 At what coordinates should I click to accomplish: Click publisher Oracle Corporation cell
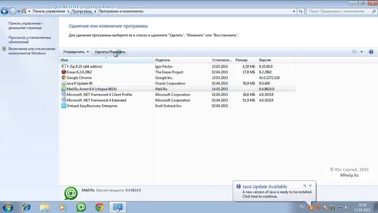[x=170, y=83]
